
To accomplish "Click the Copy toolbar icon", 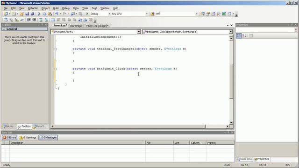I will (44, 14).
